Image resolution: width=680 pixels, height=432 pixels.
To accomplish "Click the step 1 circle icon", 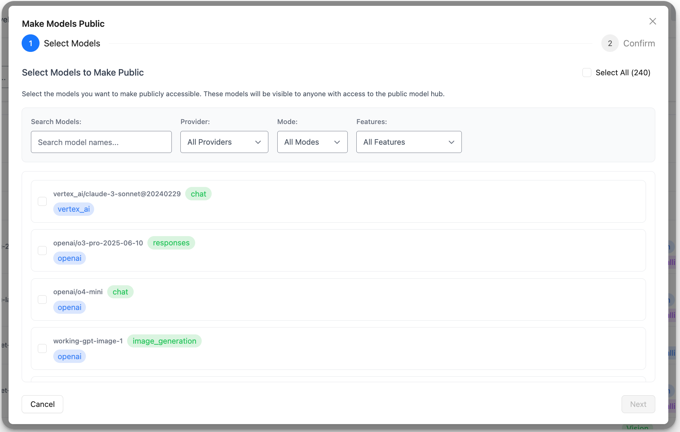I will tap(31, 43).
